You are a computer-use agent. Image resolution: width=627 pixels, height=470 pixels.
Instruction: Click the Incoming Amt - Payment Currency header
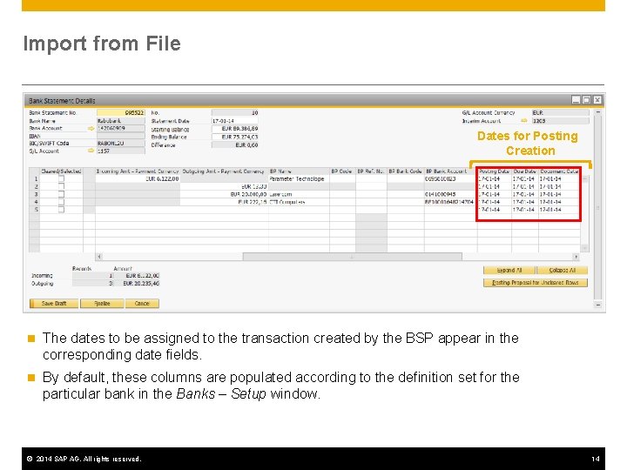coord(138,171)
